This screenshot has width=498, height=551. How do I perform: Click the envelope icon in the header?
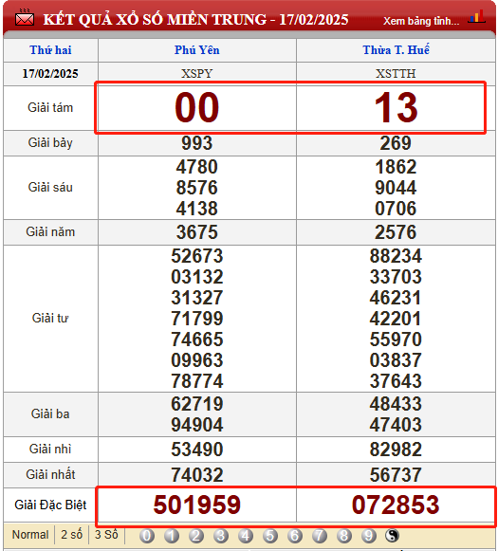point(25,18)
